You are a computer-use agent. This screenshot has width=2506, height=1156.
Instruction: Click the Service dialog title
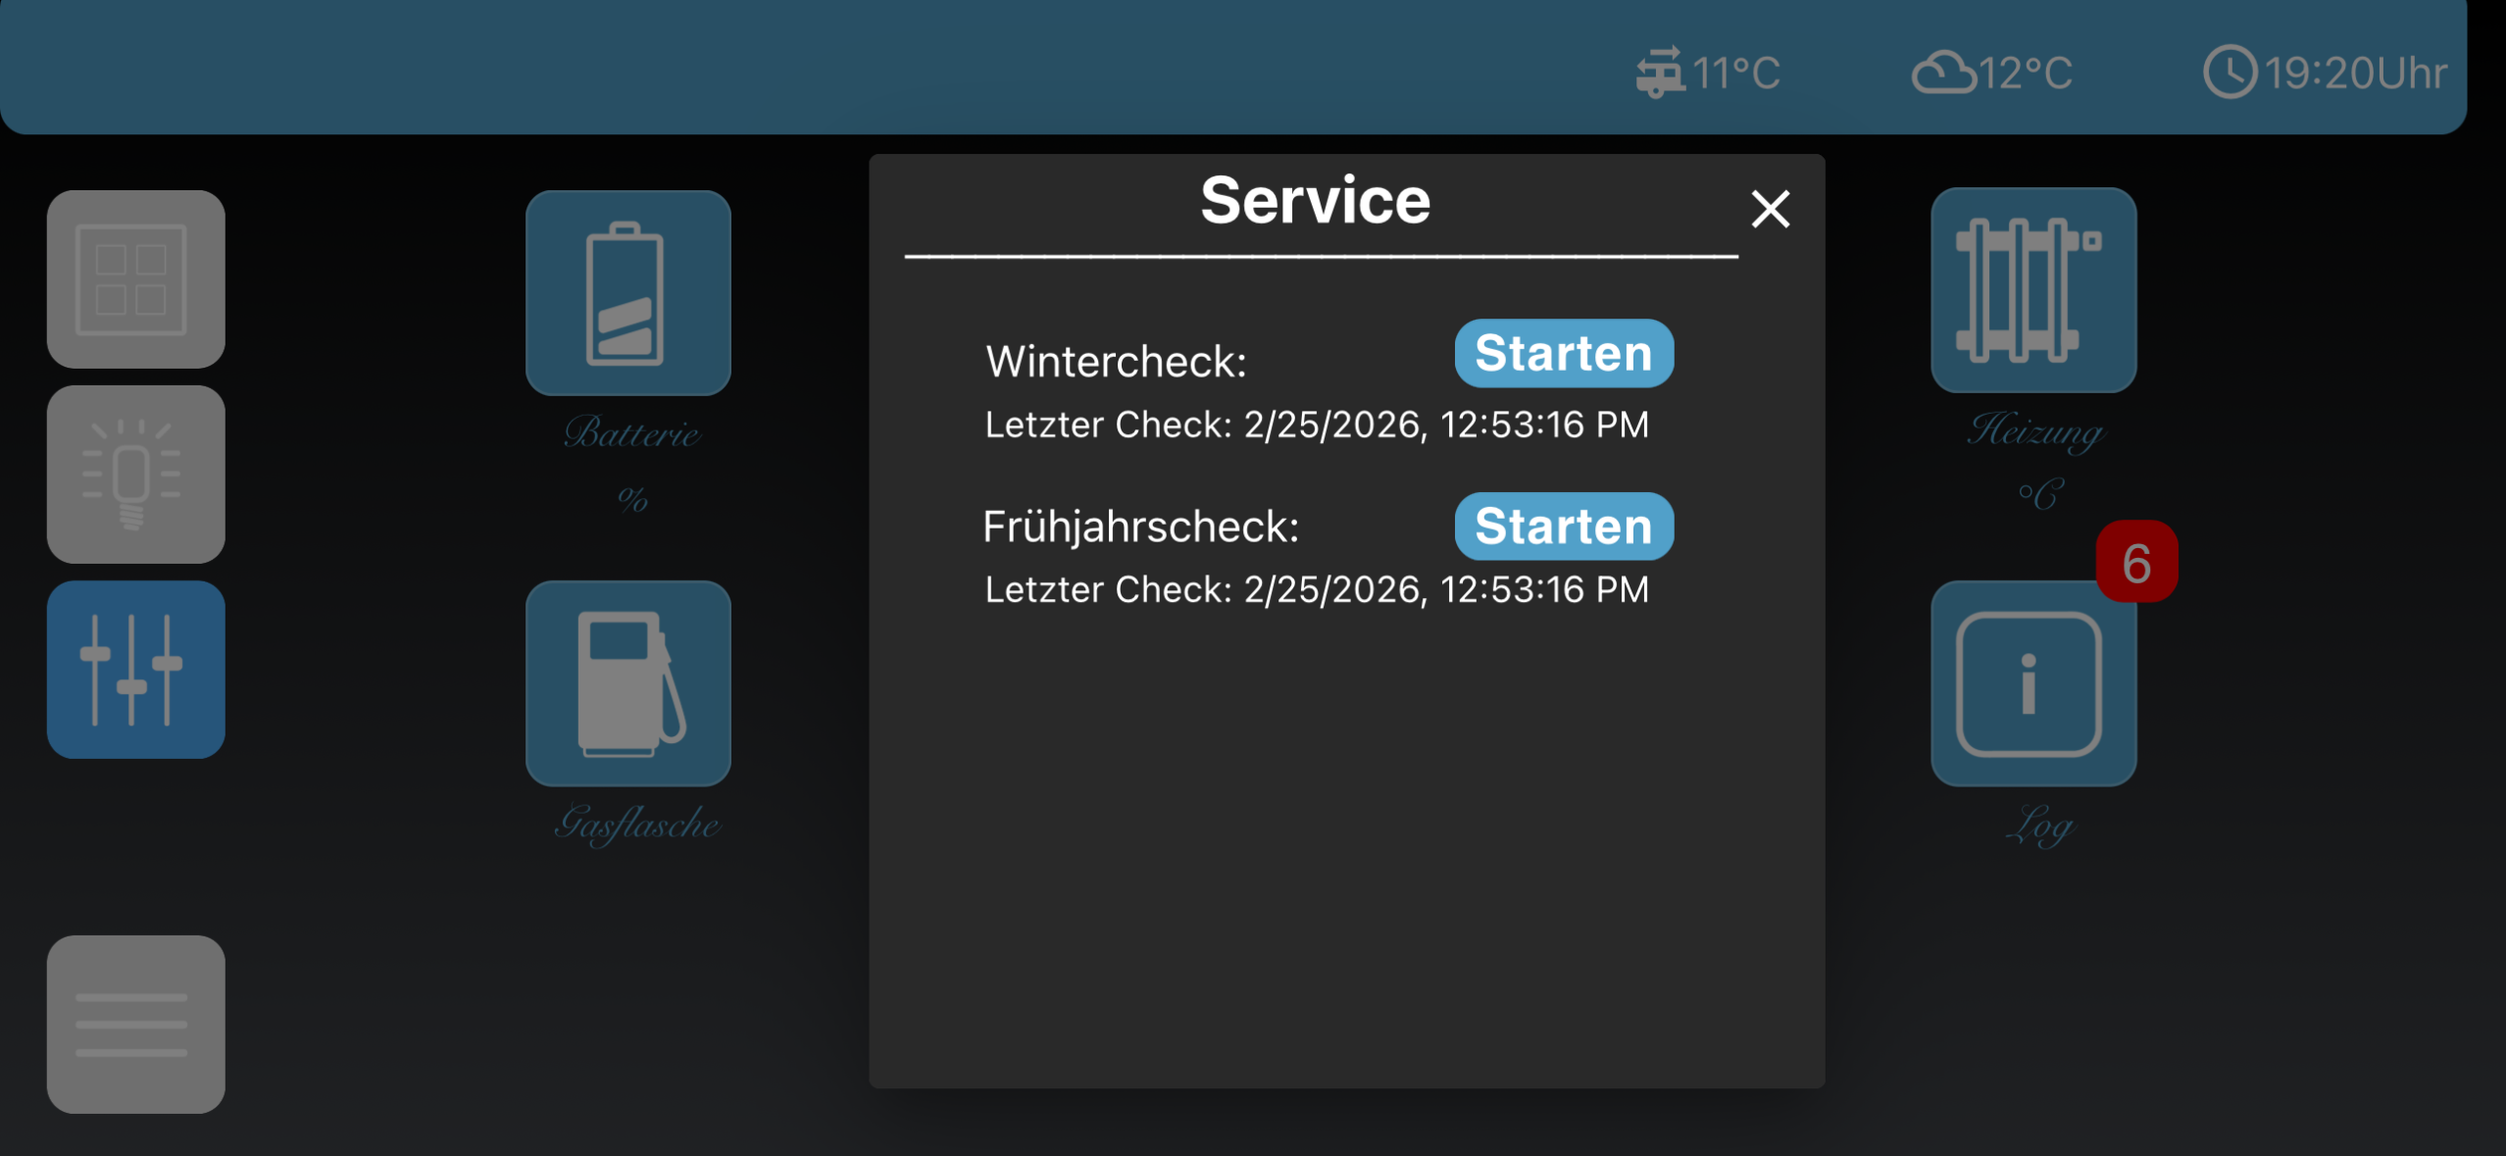pyautogui.click(x=1315, y=201)
